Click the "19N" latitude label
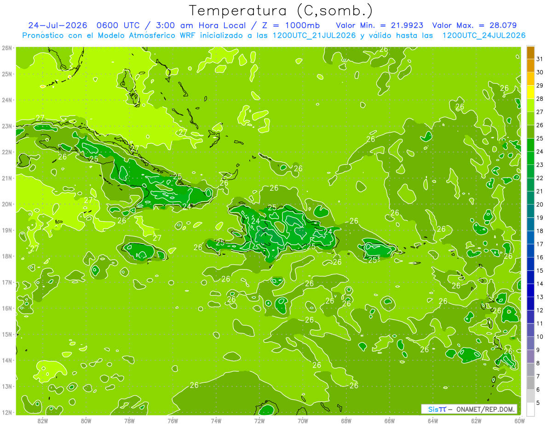 pyautogui.click(x=7, y=230)
